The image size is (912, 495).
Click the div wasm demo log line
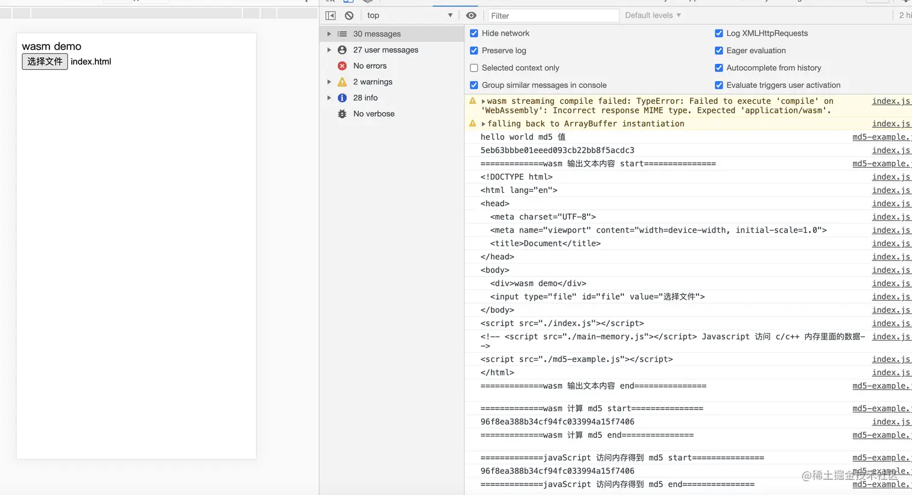pyautogui.click(x=538, y=283)
